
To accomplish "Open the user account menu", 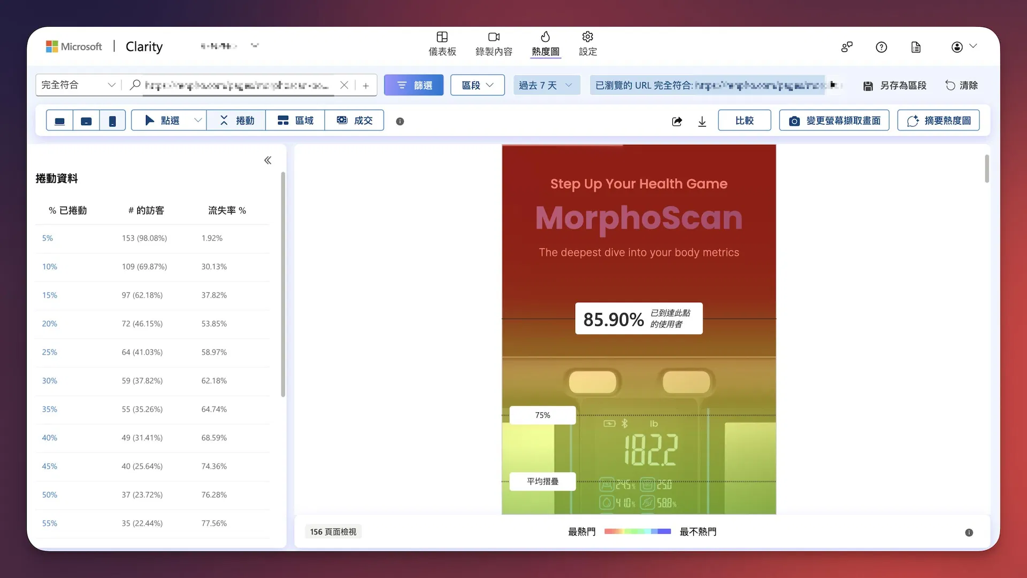I will tap(964, 47).
